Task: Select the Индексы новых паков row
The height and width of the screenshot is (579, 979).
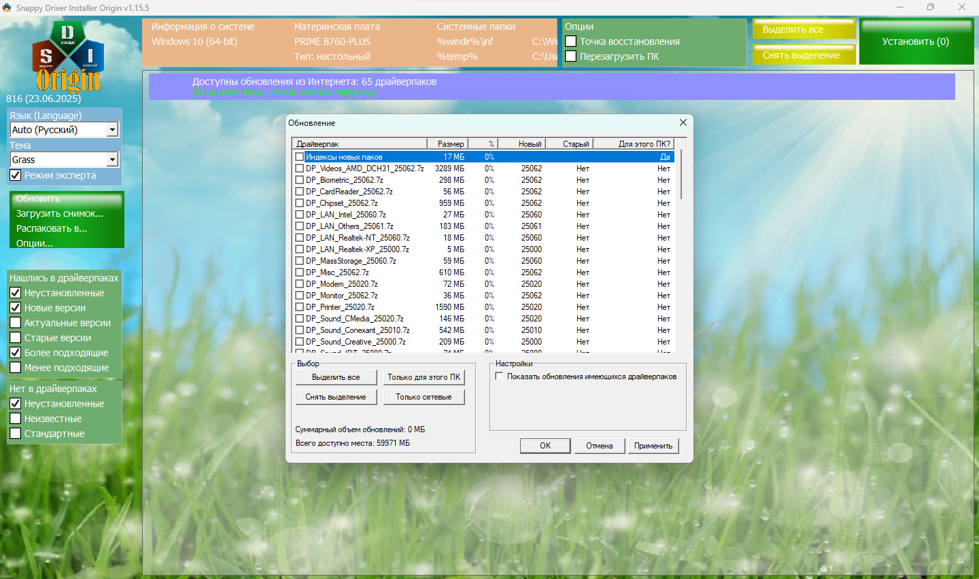Action: pyautogui.click(x=344, y=157)
